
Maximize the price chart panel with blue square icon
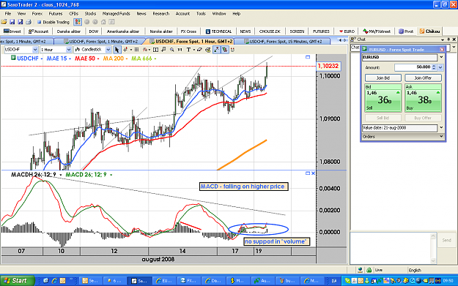(x=308, y=57)
